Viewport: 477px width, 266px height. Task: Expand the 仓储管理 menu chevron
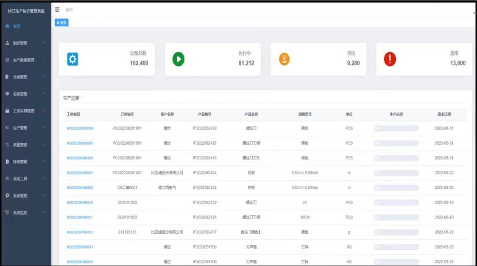coord(44,77)
